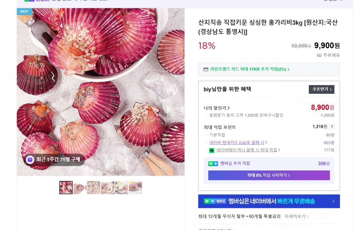Open 자세히보기 installment details
The height and width of the screenshot is (230, 355).
coord(296,216)
